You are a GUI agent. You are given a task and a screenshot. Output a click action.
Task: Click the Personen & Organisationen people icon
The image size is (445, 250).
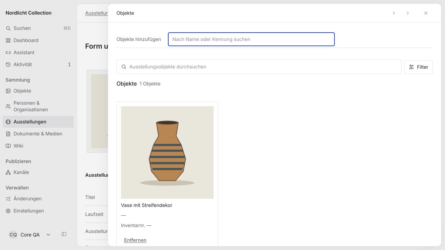click(x=8, y=106)
